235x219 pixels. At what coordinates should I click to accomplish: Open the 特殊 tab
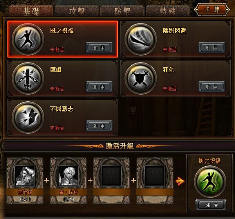click(x=168, y=11)
